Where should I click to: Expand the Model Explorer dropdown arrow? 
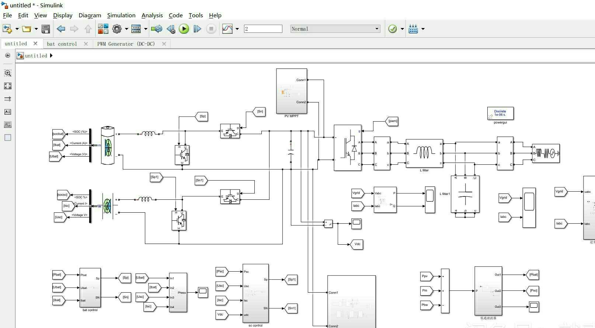point(146,29)
